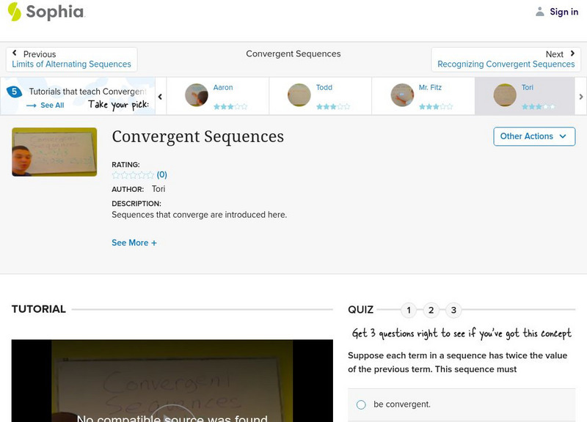Click the Previous chevron arrow
587x422 pixels.
point(15,53)
